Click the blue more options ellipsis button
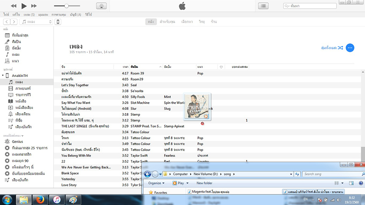The image size is (365, 205). click(350, 48)
